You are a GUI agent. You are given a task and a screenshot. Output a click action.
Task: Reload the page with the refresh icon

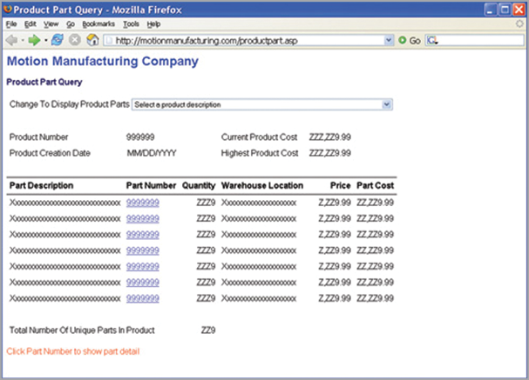57,40
